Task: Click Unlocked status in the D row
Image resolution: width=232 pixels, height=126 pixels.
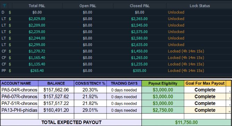Action: [x=176, y=12]
